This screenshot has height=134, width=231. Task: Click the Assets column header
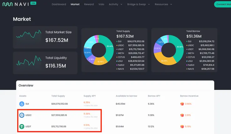(x=23, y=96)
